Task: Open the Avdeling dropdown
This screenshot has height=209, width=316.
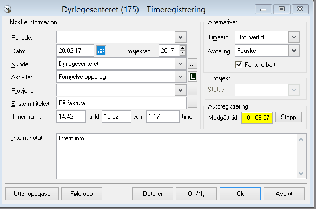Action: [294, 50]
